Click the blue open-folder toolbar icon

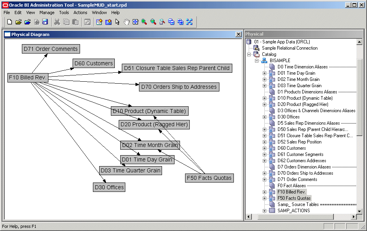[x=27, y=22]
